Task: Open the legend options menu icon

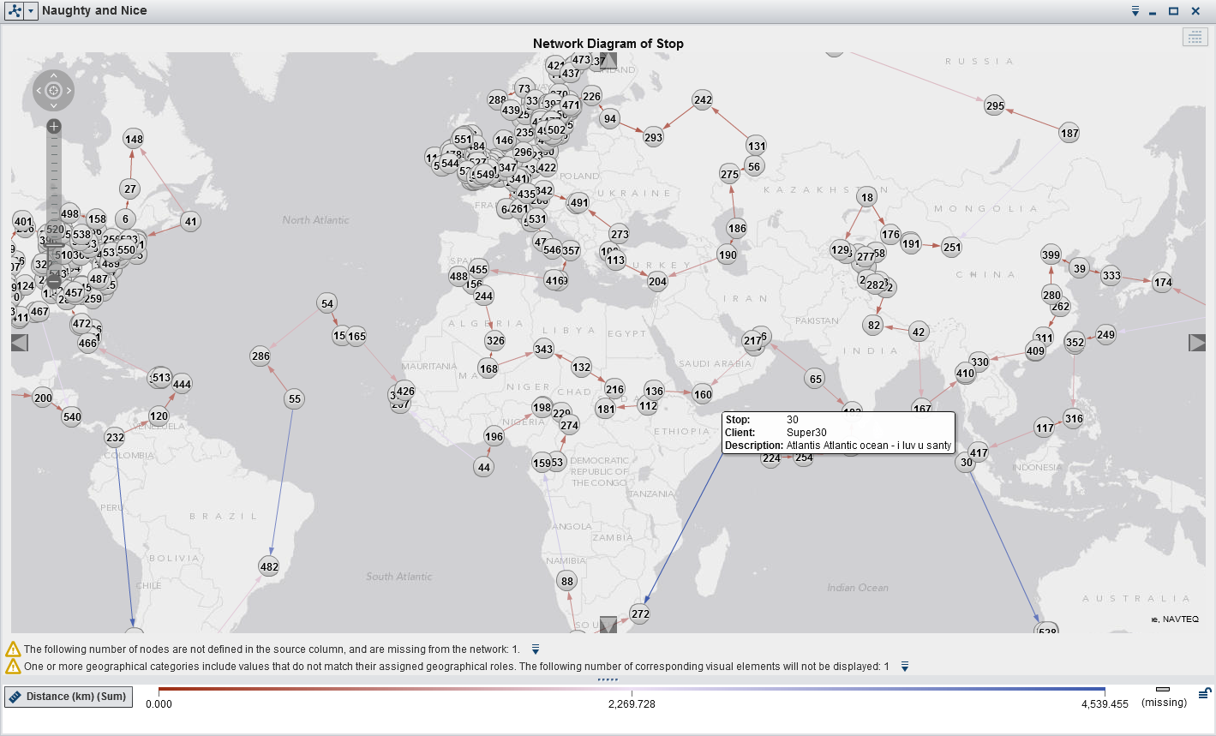Action: click(x=1204, y=693)
